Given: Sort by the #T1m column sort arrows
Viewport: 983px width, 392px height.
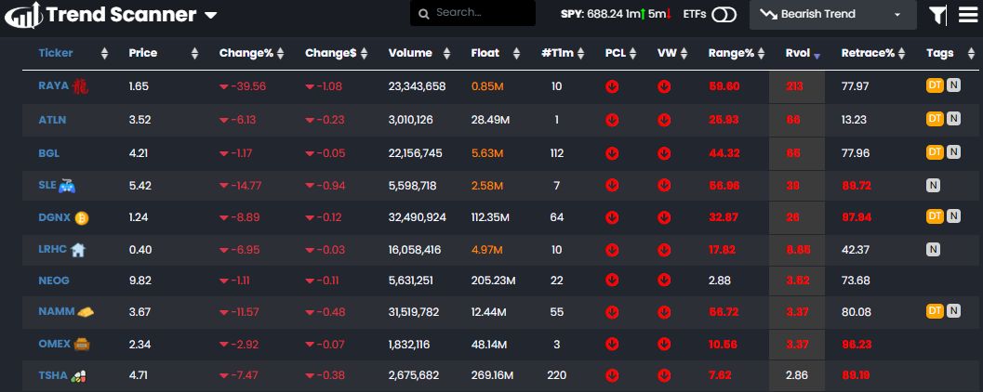Looking at the screenshot, I should pyautogui.click(x=580, y=54).
